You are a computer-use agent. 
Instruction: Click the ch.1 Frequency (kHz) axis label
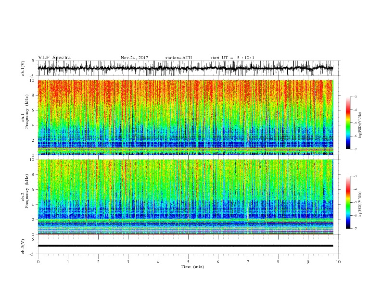25,112
